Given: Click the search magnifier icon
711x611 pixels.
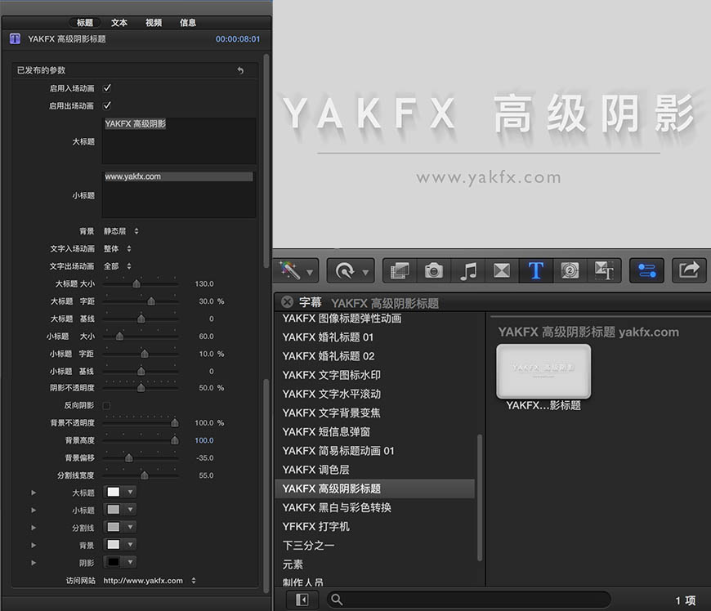Looking at the screenshot, I should click(337, 600).
